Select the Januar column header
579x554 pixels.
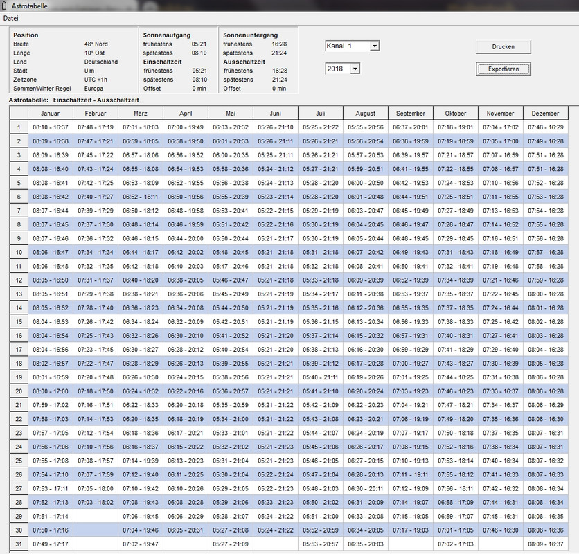pos(51,114)
